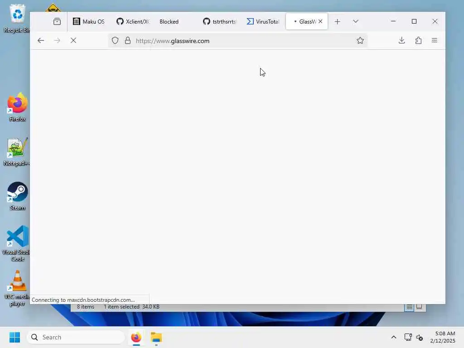The height and width of the screenshot is (348, 464).
Task: Open network status tray icon
Action: click(x=408, y=337)
